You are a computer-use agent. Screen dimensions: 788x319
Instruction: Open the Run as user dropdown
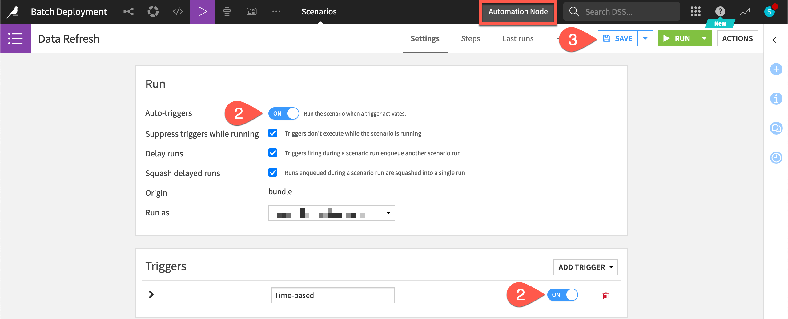[x=332, y=213]
